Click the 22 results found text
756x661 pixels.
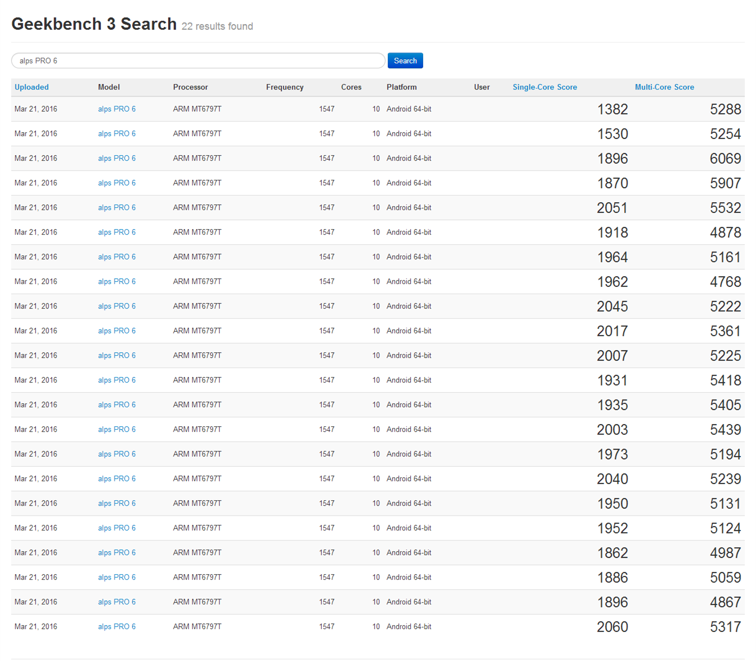point(217,26)
